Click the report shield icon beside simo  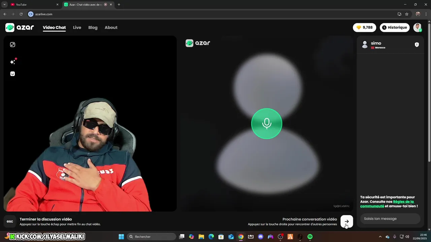(417, 45)
